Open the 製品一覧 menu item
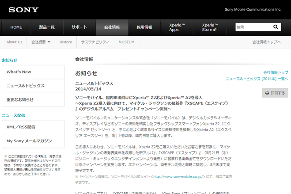The width and height of the screenshot is (291, 194). click(x=47, y=27)
